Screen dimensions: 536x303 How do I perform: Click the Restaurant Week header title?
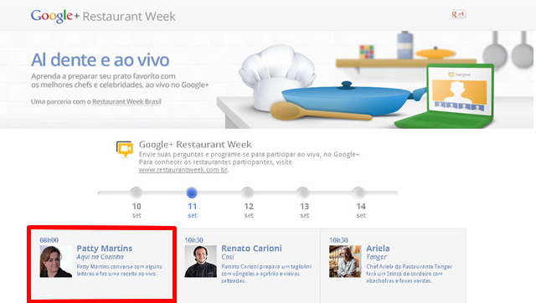coord(129,17)
